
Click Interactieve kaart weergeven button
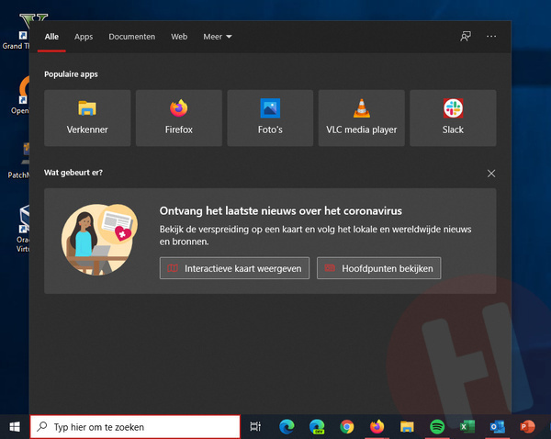[234, 268]
